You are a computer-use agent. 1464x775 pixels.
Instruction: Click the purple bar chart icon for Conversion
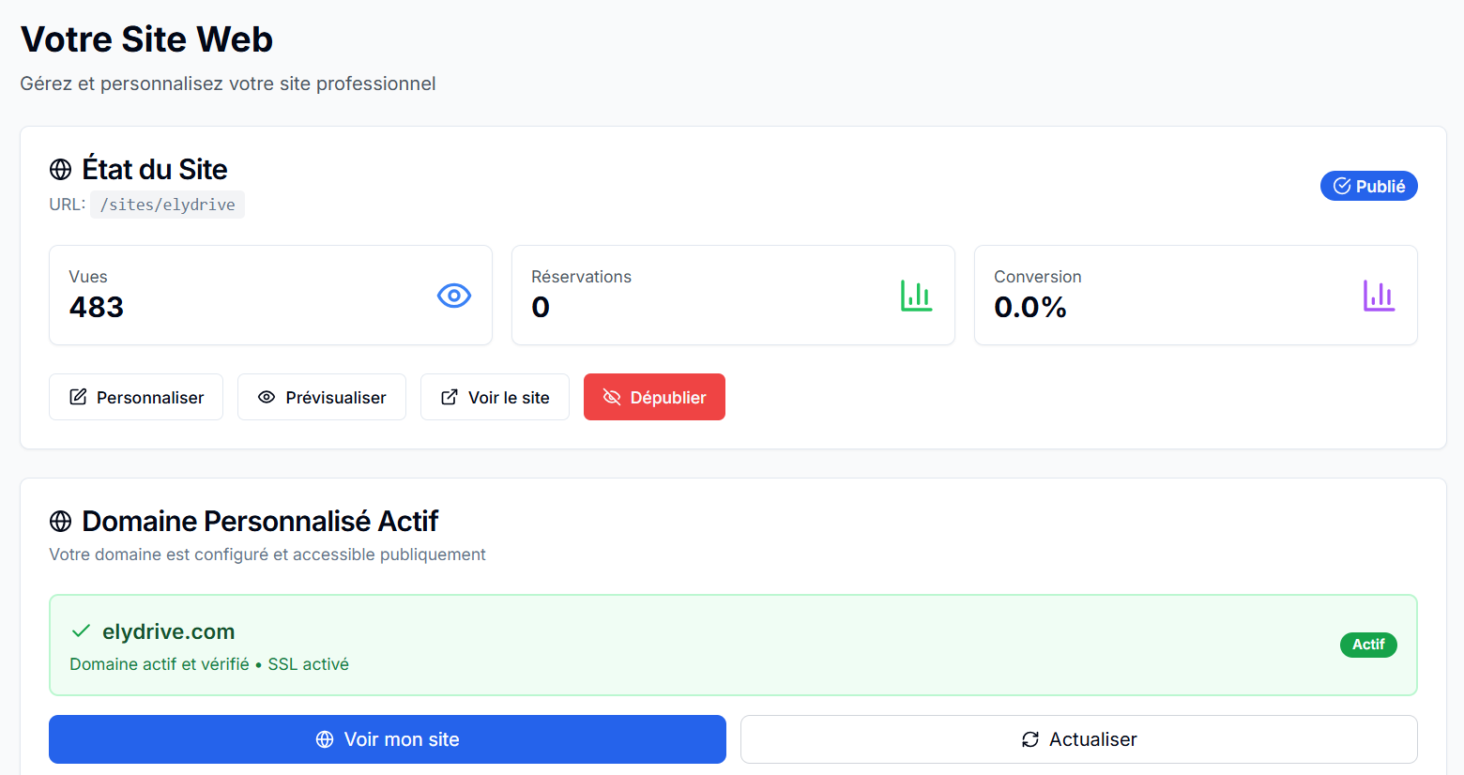(x=1379, y=296)
